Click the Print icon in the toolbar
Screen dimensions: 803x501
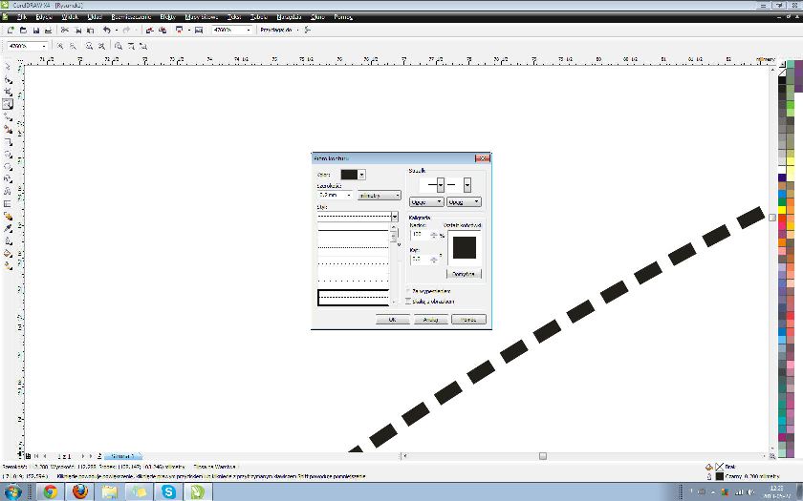click(x=48, y=31)
